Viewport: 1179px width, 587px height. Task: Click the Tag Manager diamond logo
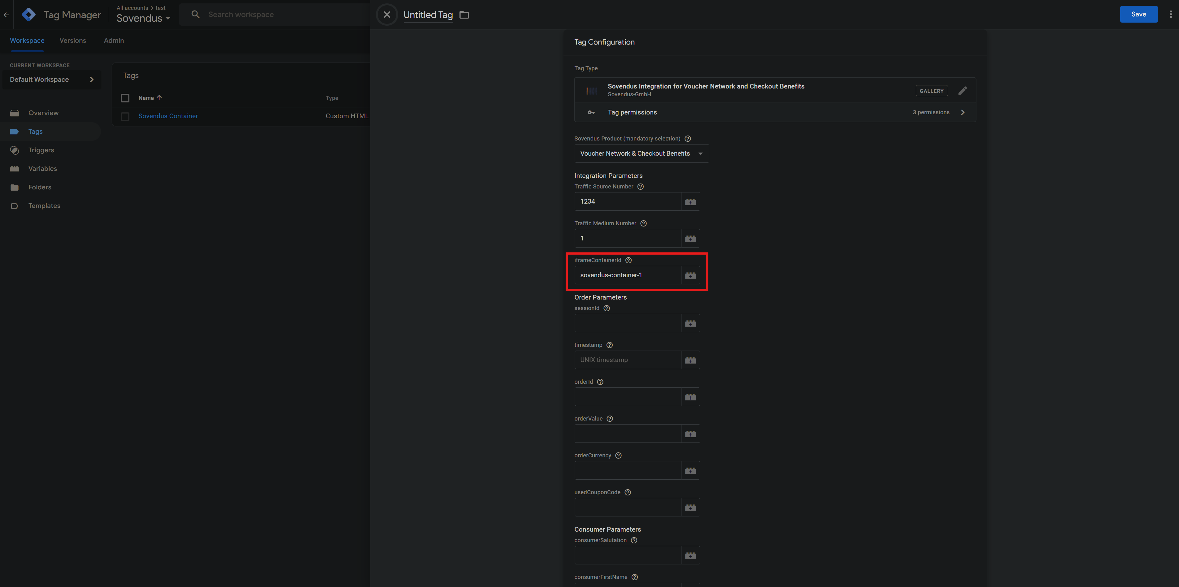click(x=29, y=15)
